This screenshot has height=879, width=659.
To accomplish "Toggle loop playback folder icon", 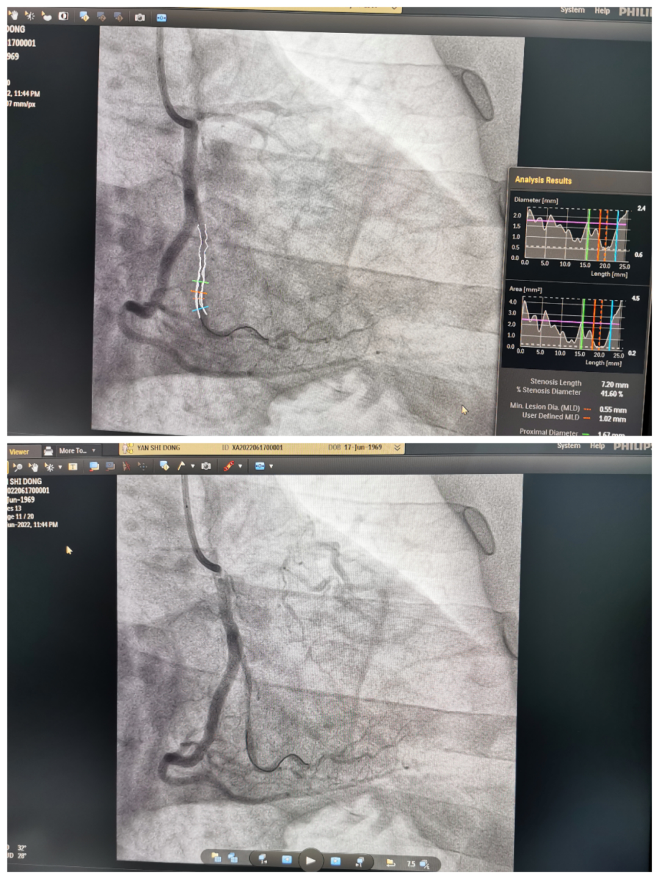I will [x=391, y=863].
